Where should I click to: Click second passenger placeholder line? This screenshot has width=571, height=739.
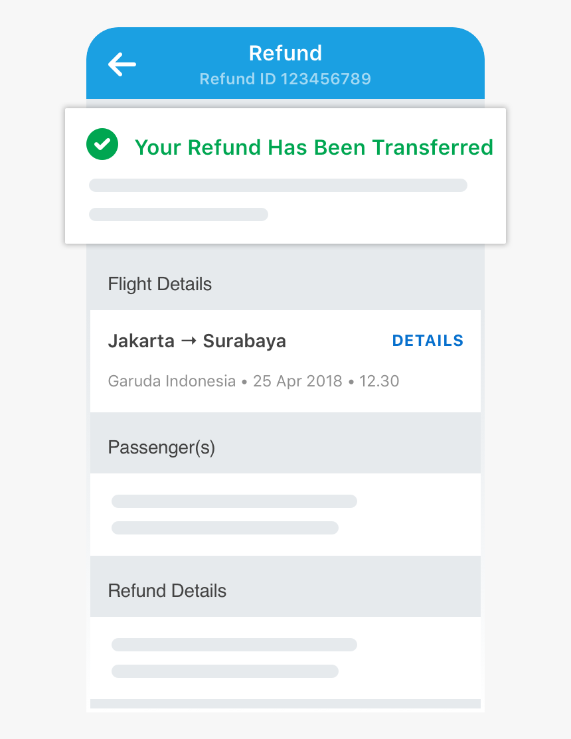[225, 528]
